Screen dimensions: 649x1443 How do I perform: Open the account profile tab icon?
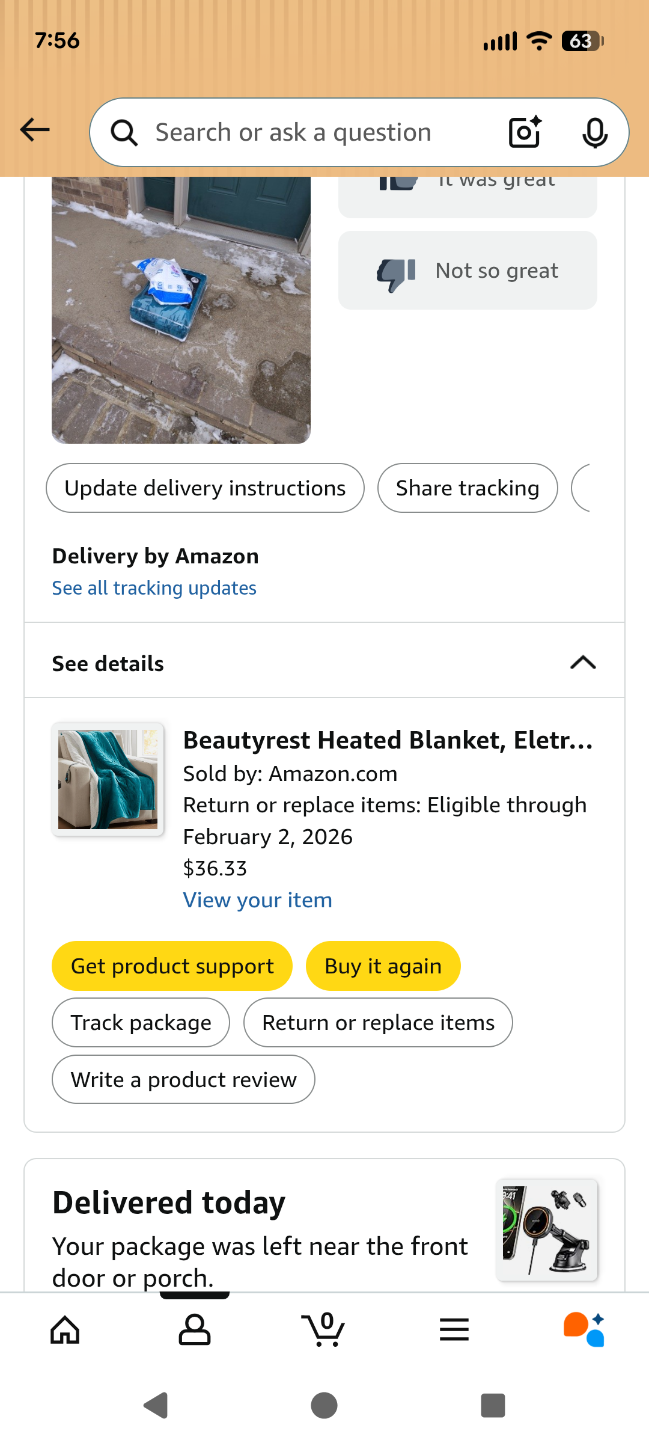coord(195,1330)
